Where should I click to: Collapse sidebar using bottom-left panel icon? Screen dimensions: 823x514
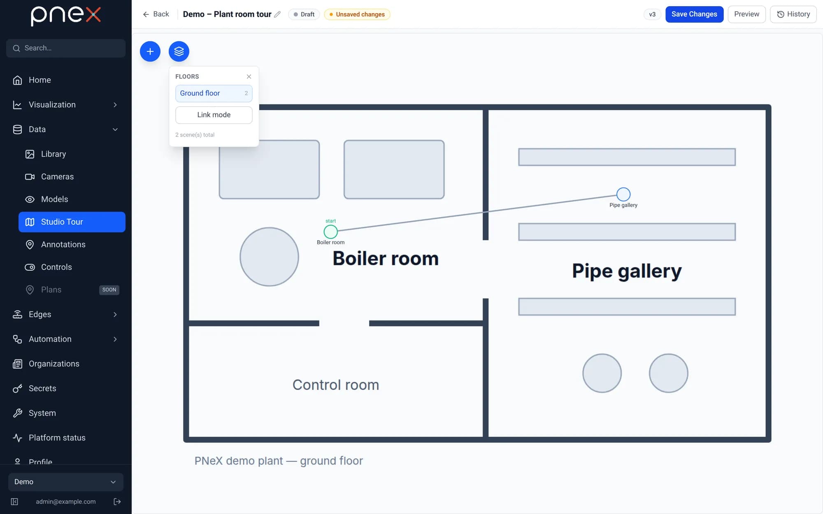(14, 502)
